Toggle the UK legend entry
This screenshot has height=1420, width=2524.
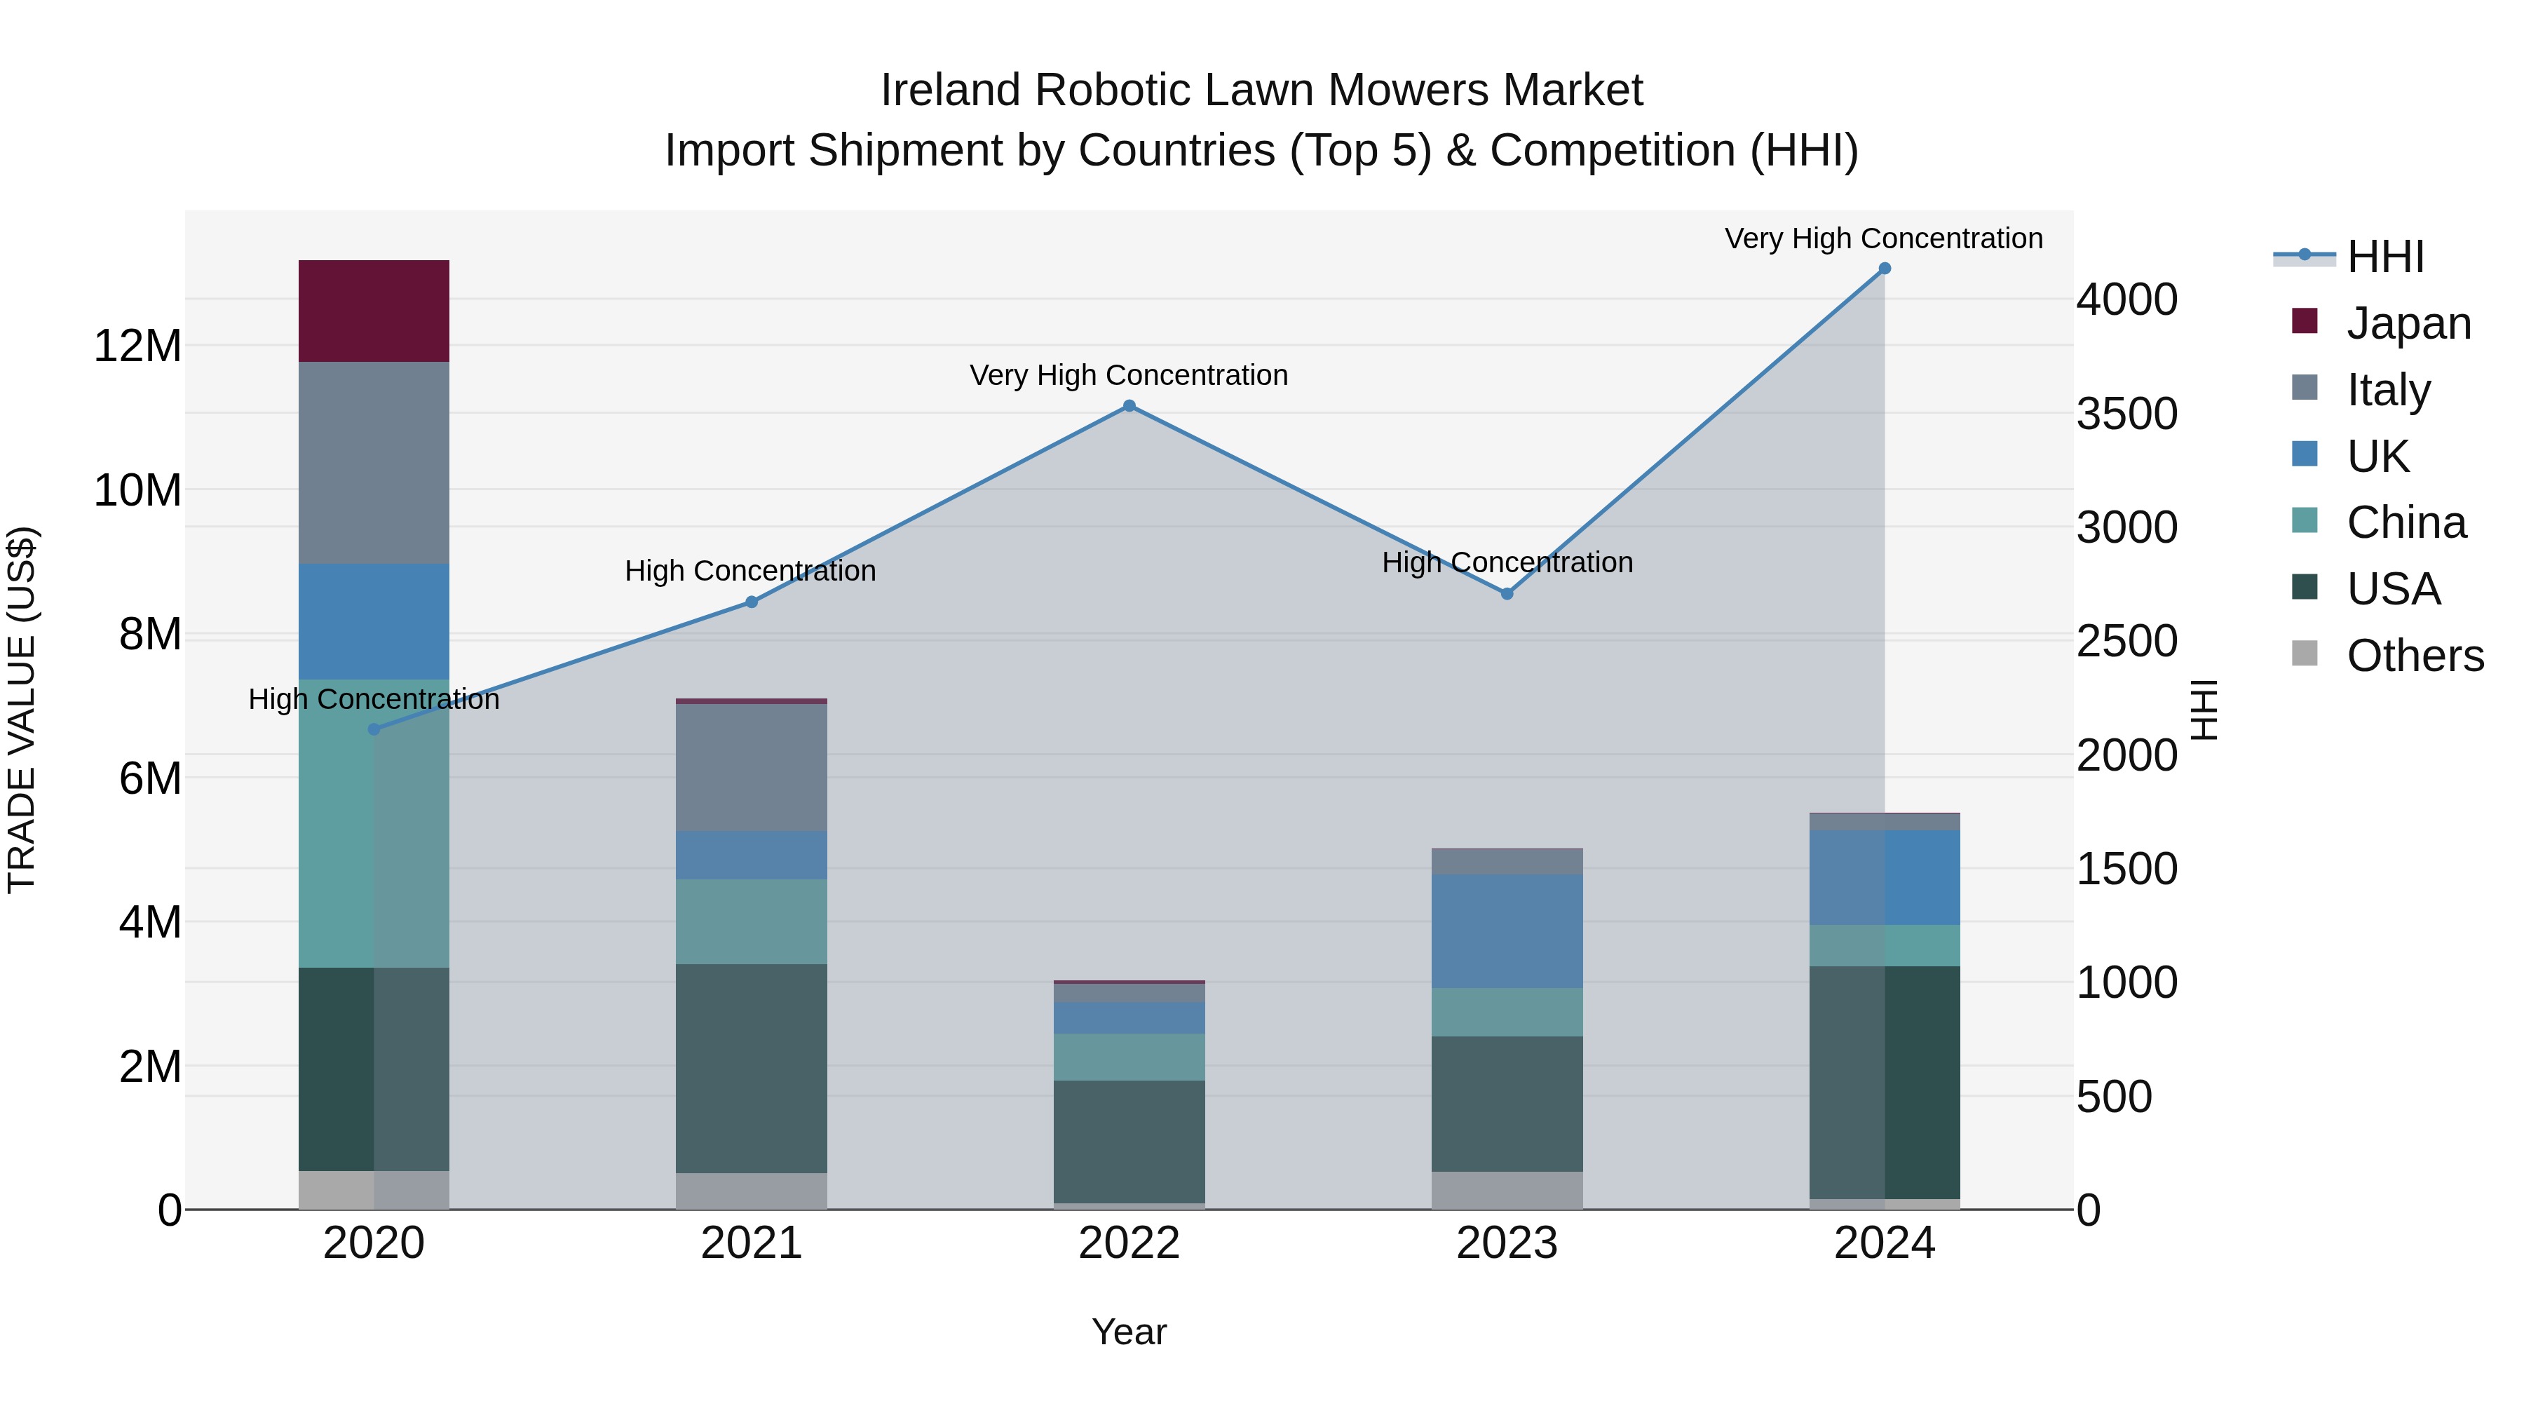click(x=2351, y=456)
